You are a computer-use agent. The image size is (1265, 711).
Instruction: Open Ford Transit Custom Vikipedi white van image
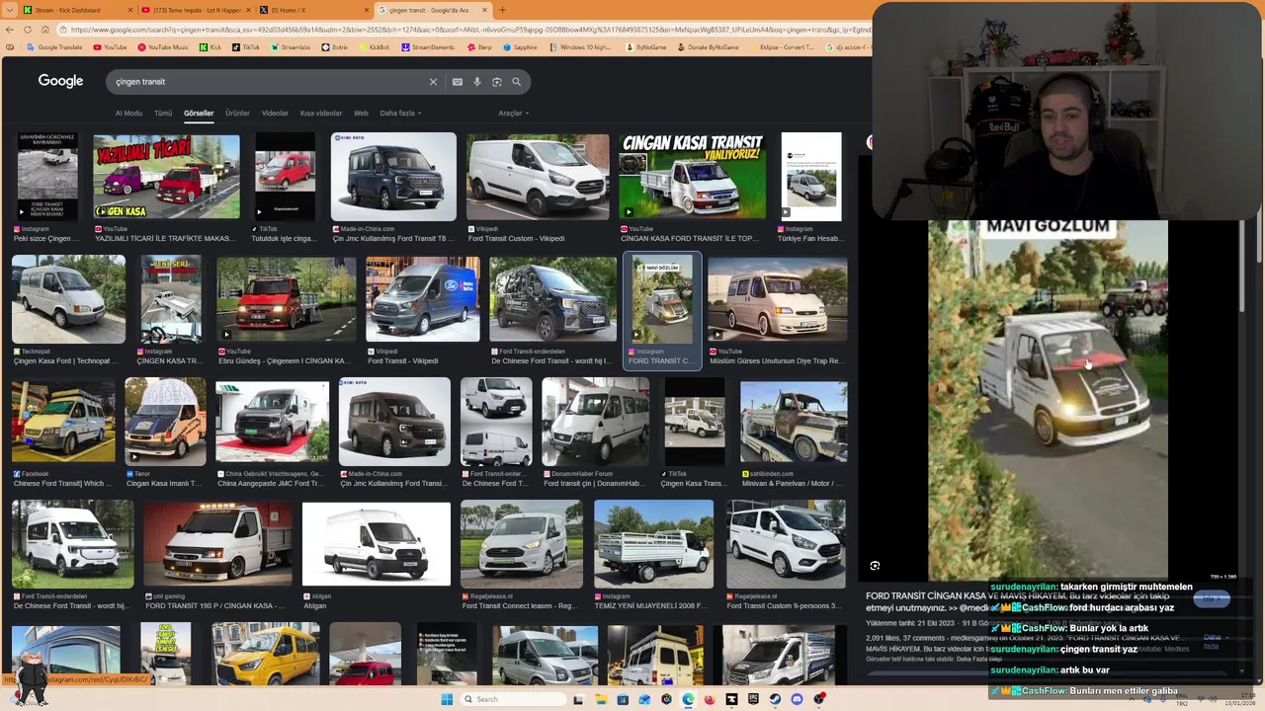pos(538,177)
